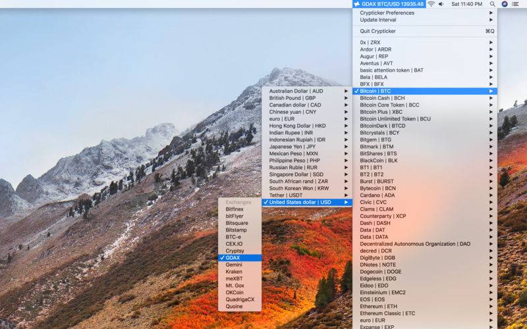Select checked United States dollar | USD
Viewport: 527px width, 329px height.
coord(307,202)
